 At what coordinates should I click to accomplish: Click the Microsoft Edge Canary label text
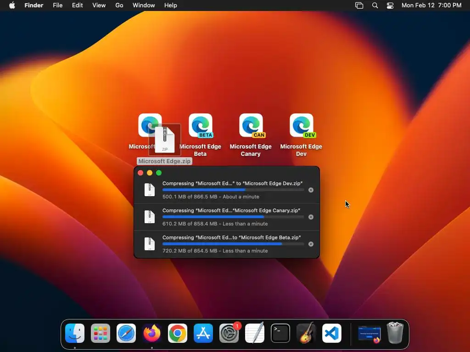coord(251,150)
